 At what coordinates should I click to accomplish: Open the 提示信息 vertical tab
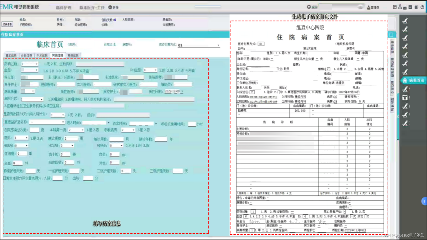(x=392, y=47)
